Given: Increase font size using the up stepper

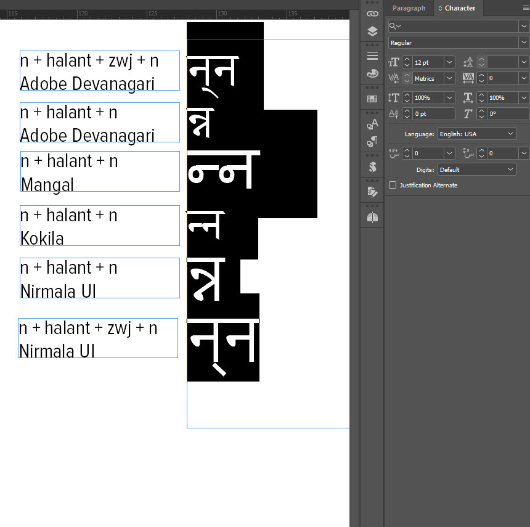Looking at the screenshot, I should click(407, 59).
